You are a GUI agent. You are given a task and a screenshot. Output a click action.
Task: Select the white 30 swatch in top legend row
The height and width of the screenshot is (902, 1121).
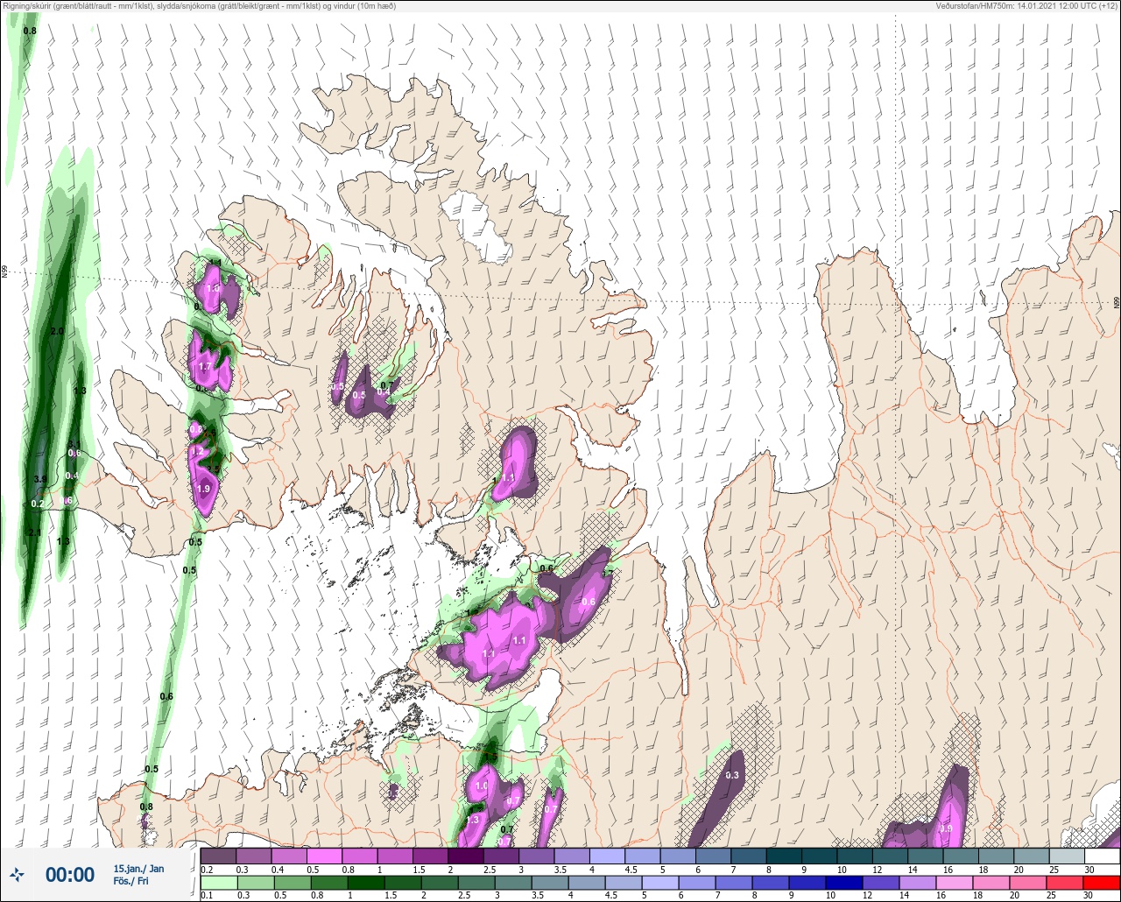pyautogui.click(x=1103, y=856)
